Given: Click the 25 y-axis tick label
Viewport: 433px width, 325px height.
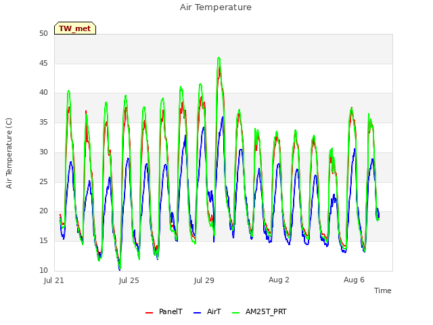Looking at the screenshot, I should point(43,181).
